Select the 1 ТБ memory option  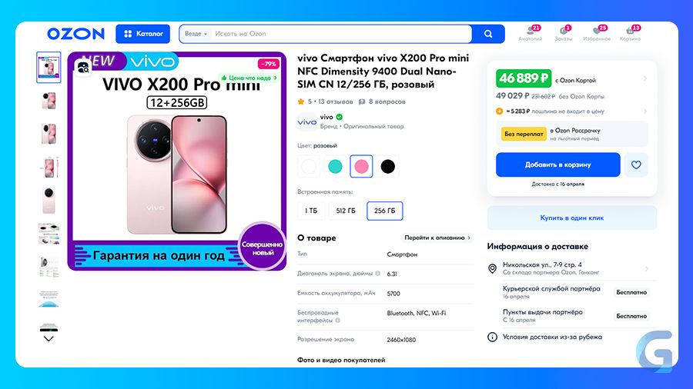point(311,211)
